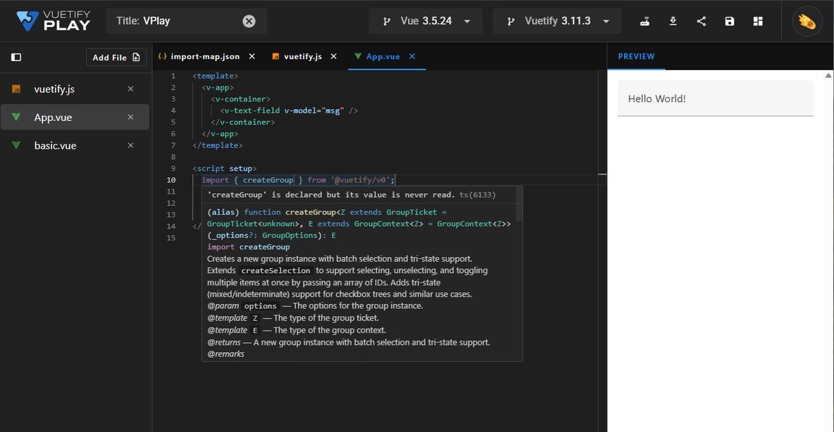Click the @returns line in the tooltip
834x432 pixels.
tap(349, 342)
